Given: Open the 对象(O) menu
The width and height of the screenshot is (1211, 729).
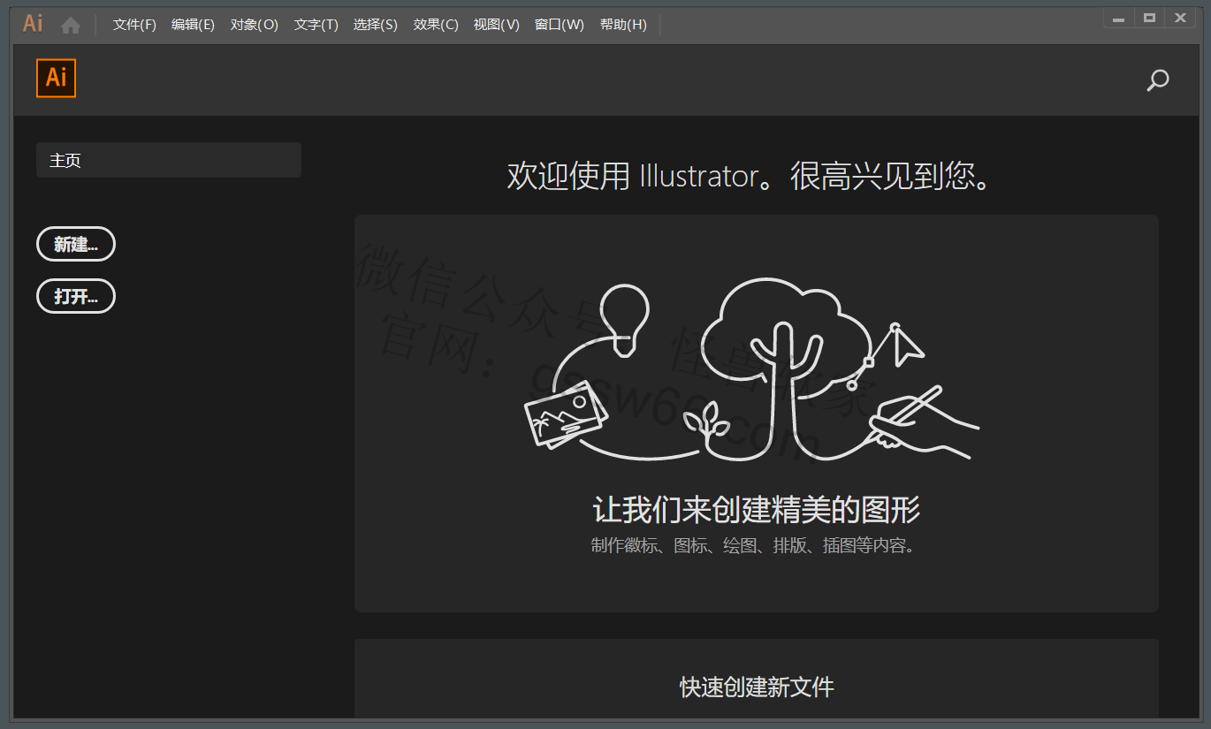Looking at the screenshot, I should (255, 25).
